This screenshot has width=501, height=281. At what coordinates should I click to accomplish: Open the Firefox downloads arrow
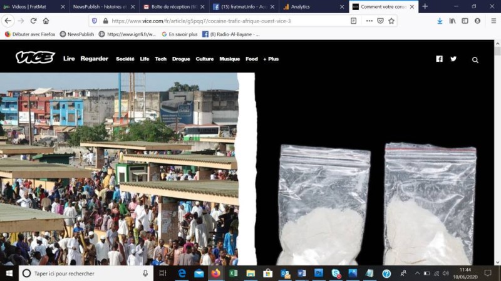(440, 21)
